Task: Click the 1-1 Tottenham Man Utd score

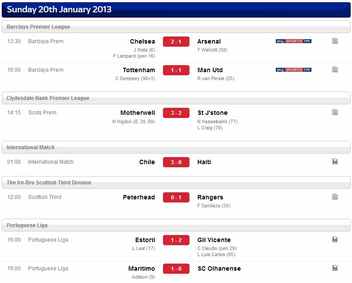Action: point(176,70)
